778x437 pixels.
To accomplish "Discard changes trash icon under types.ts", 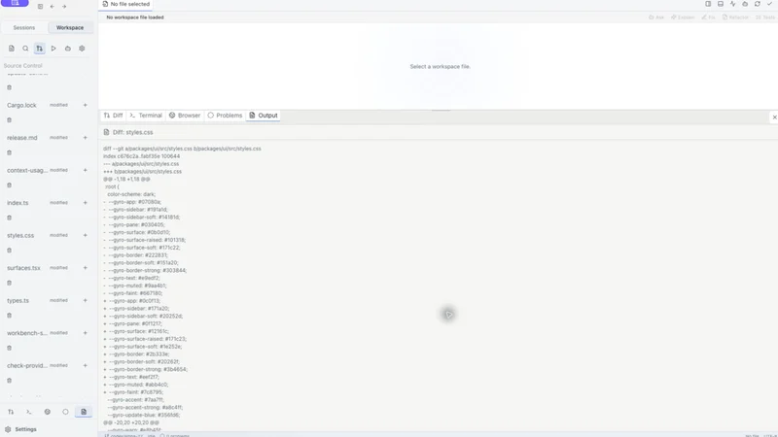I will [x=9, y=315].
